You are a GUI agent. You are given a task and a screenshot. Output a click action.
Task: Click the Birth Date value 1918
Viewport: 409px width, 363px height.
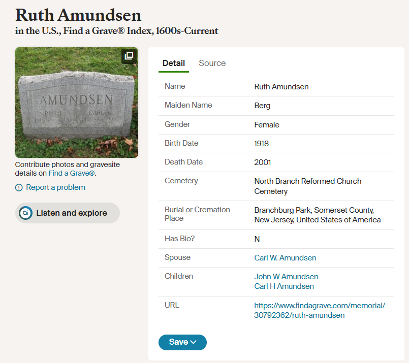(x=261, y=143)
